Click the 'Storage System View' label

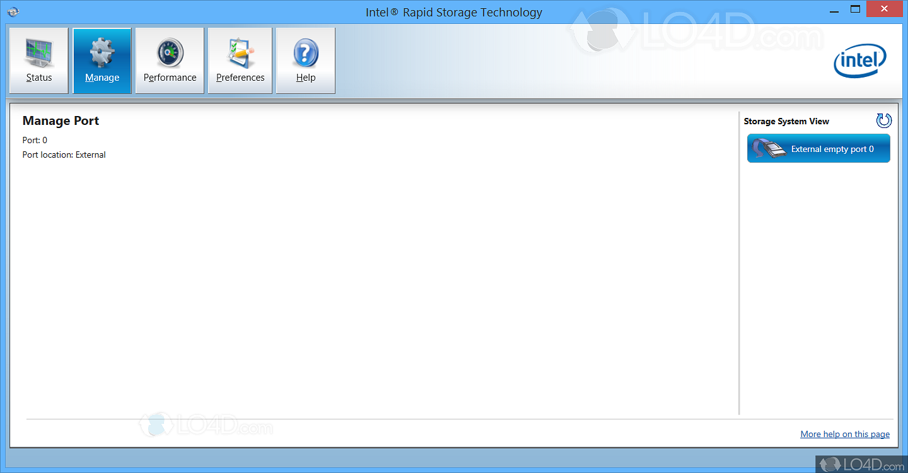point(786,121)
